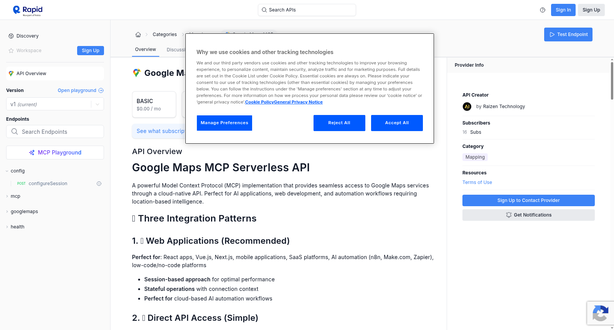Open the Discussions tab
This screenshot has width=614, height=330.
[176, 50]
